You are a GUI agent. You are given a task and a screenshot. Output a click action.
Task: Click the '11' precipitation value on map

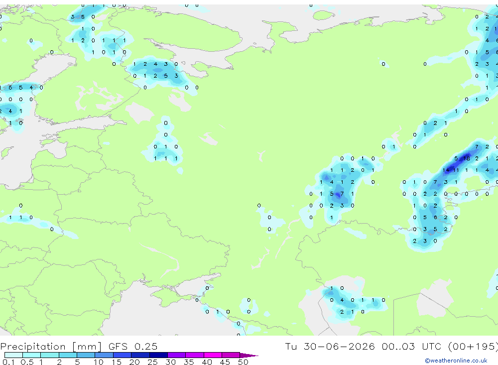point(456,170)
